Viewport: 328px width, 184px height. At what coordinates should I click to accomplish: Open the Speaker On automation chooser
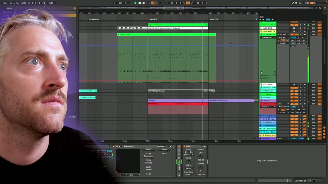268,37
